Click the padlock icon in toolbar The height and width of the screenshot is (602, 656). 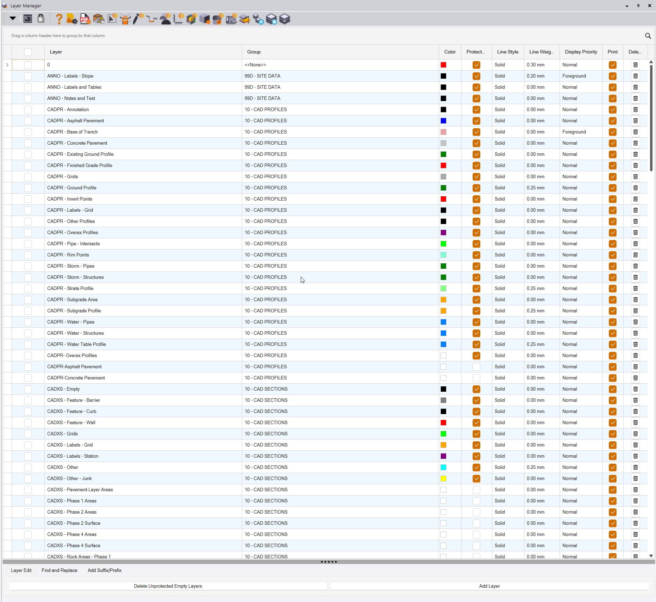coord(41,19)
